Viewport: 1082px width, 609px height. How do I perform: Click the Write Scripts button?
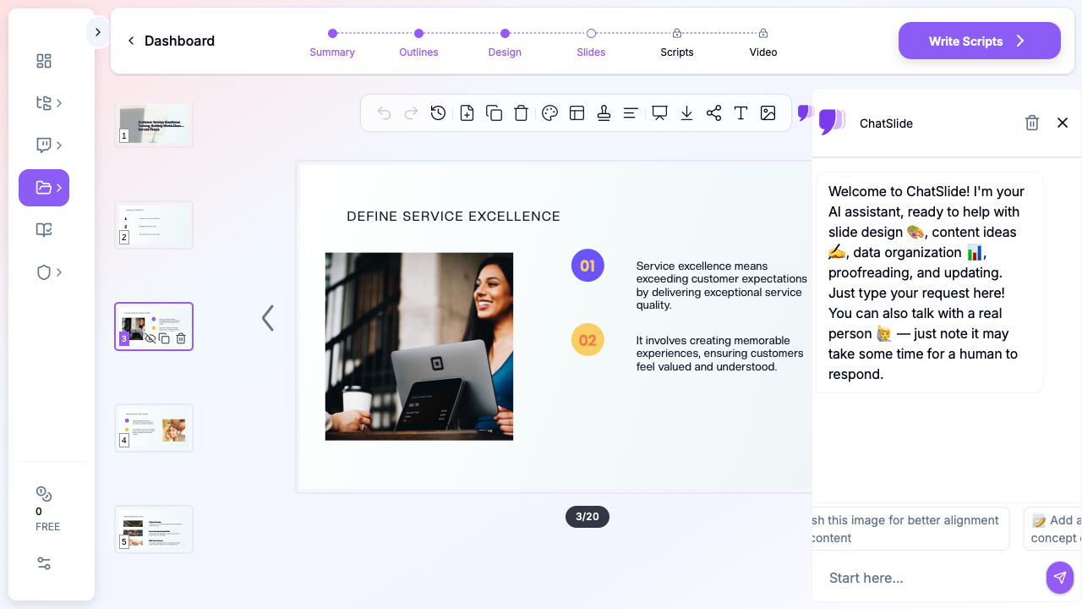coord(979,41)
